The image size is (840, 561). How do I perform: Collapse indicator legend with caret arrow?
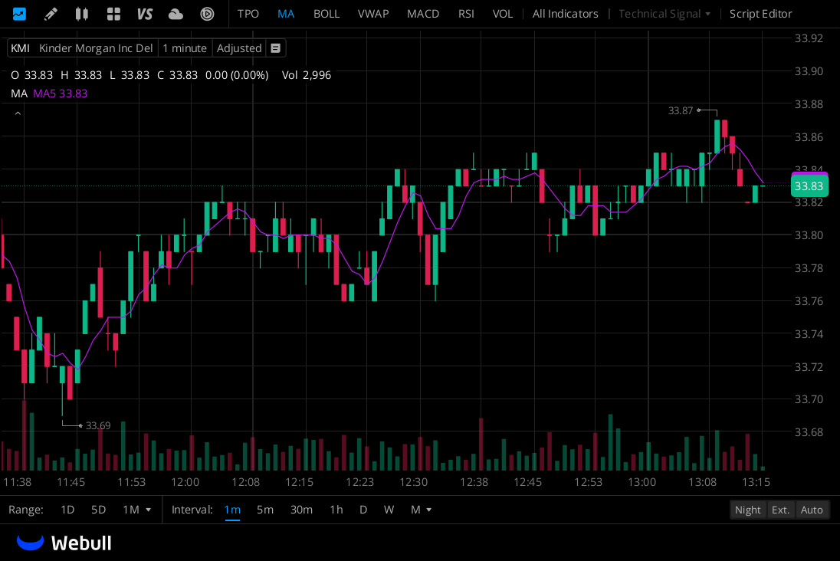pyautogui.click(x=18, y=113)
